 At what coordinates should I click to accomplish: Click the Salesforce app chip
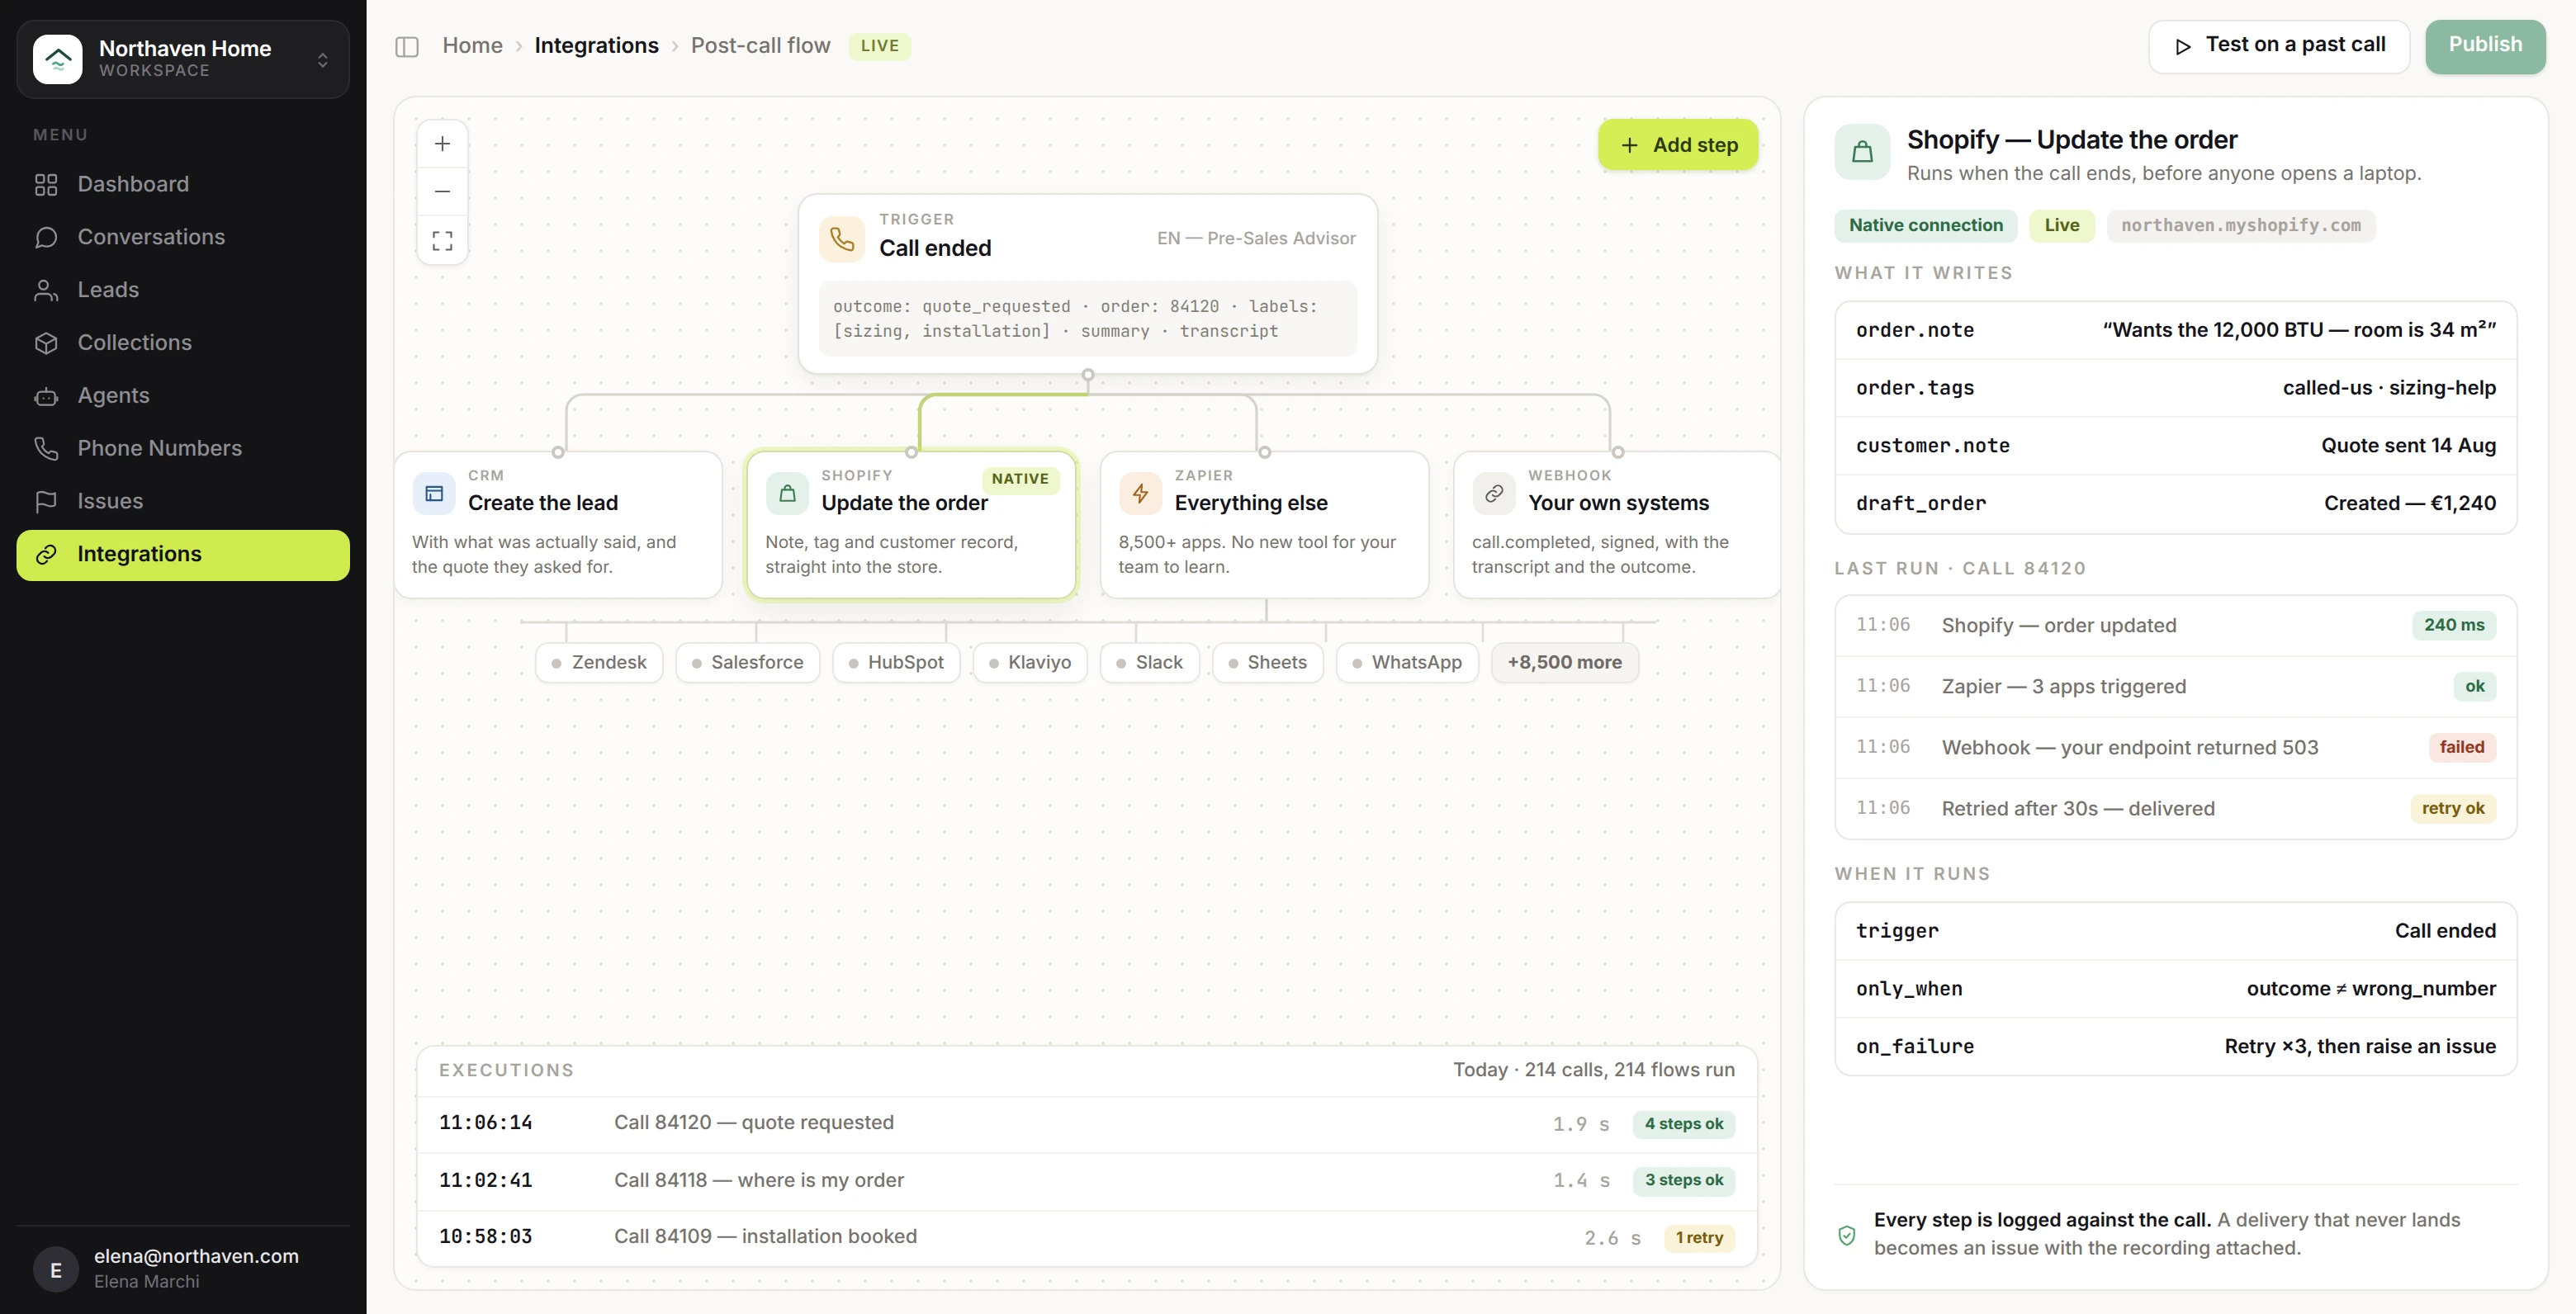tap(747, 663)
